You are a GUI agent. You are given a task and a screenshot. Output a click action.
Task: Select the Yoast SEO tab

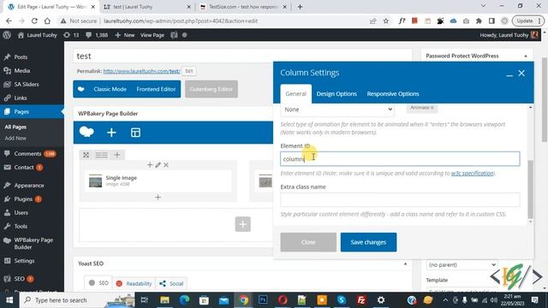(x=99, y=283)
